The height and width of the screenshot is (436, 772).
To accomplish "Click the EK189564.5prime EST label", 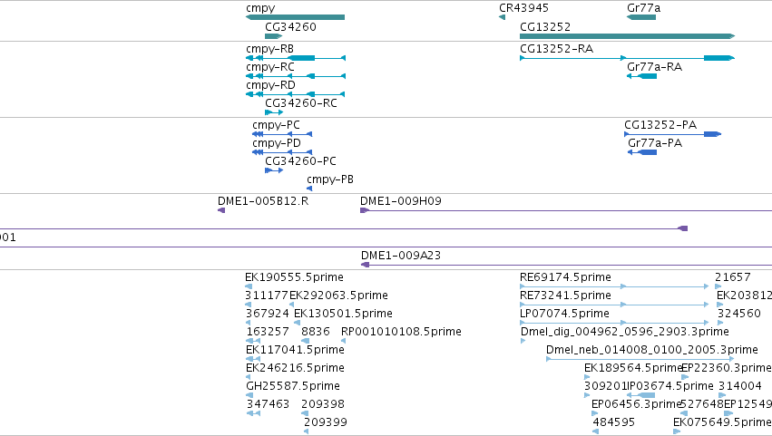I will point(632,368).
